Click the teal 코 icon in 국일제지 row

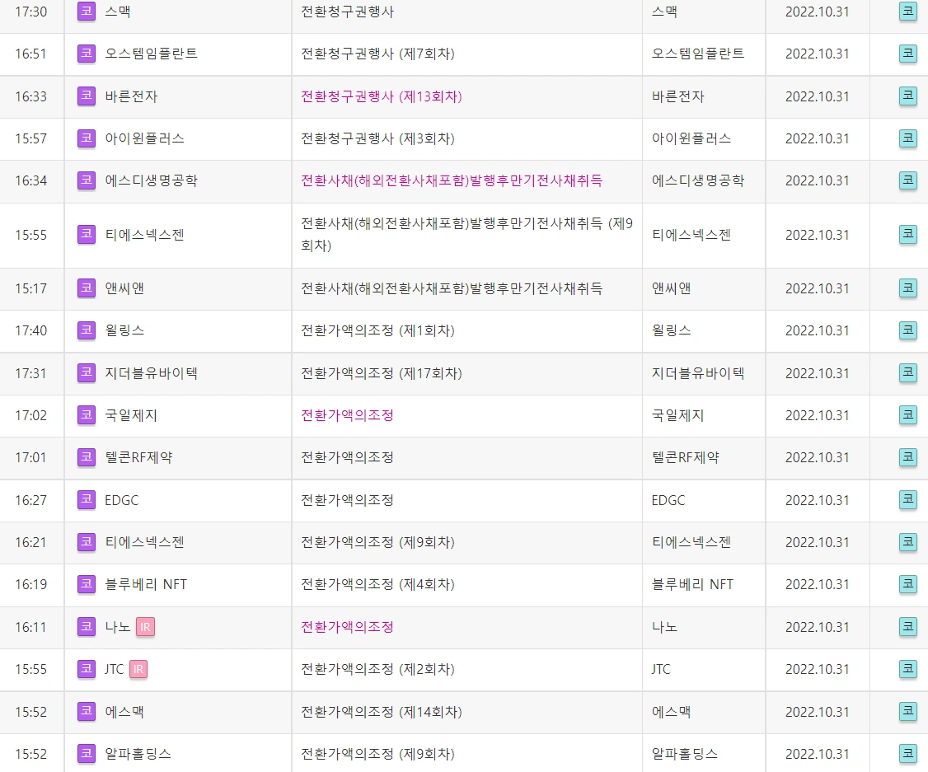tap(908, 414)
